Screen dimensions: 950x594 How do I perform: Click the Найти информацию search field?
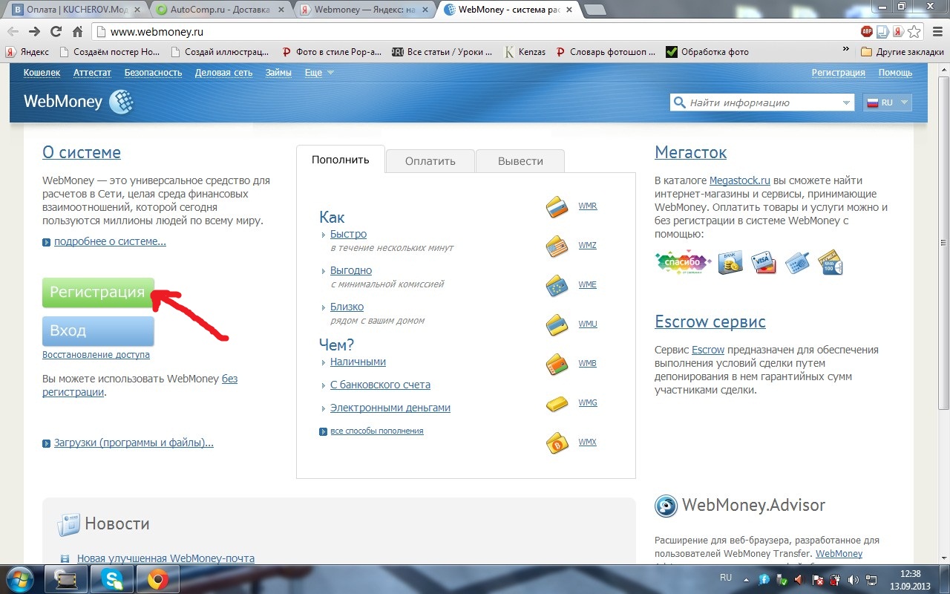761,102
